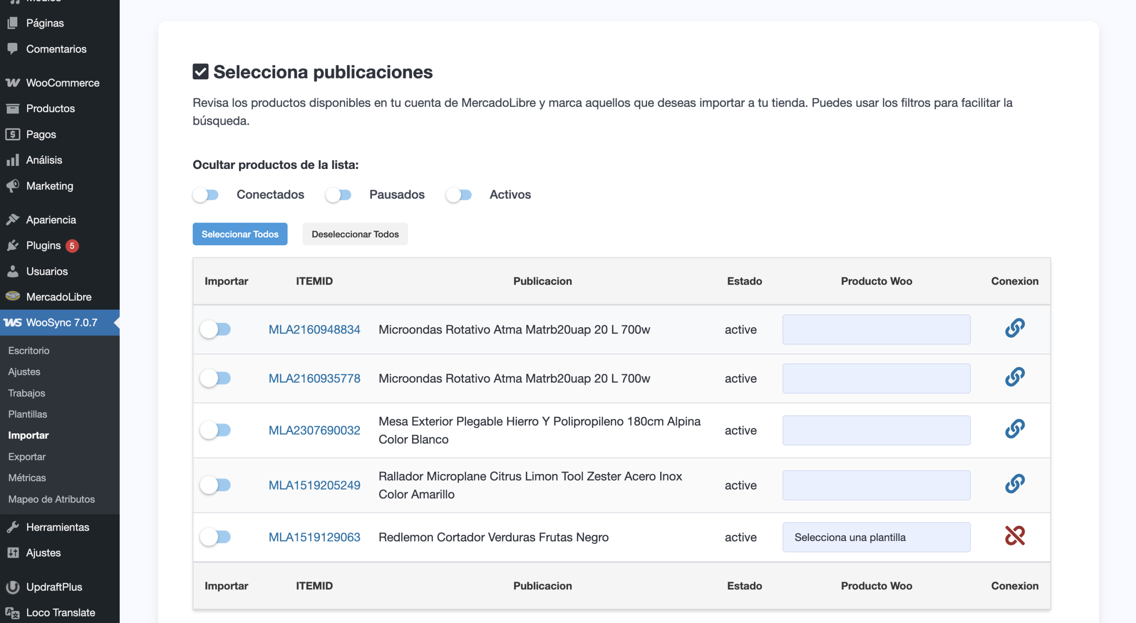Click the Páginas sidebar icon

tap(13, 23)
